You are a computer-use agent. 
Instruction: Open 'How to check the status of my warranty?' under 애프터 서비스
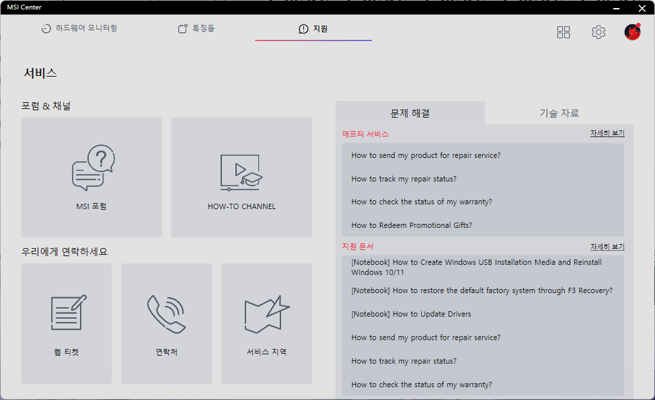[422, 202]
